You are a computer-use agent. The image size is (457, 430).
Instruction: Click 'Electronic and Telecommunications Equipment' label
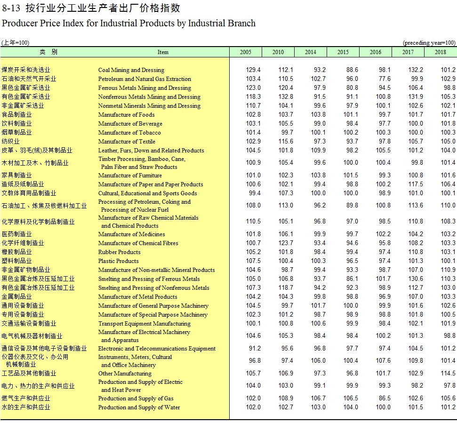pyautogui.click(x=157, y=349)
